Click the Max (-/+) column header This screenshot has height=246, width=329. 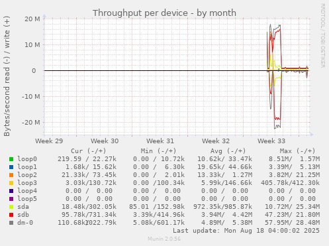point(297,151)
